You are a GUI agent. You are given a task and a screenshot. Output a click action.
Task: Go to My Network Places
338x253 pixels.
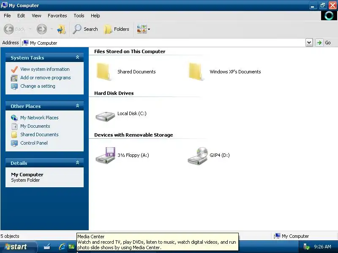pyautogui.click(x=39, y=118)
